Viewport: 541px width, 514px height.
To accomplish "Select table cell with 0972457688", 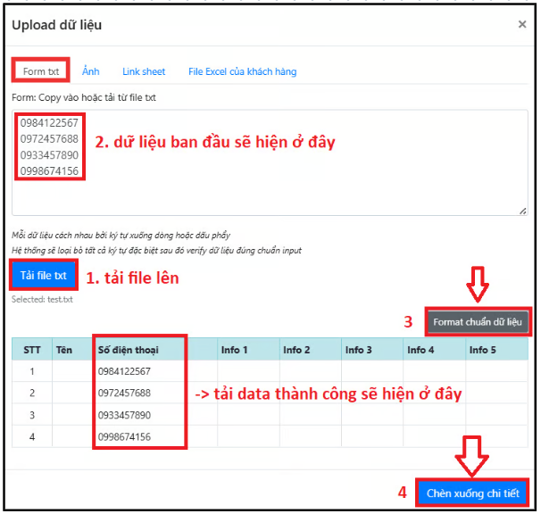I will (x=125, y=394).
